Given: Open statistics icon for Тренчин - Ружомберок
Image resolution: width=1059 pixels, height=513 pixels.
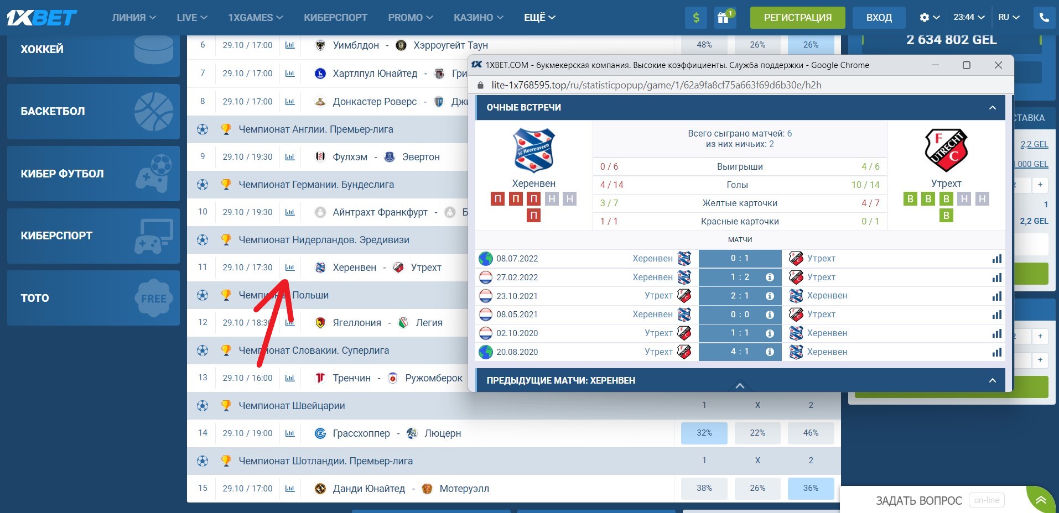Looking at the screenshot, I should pos(290,378).
